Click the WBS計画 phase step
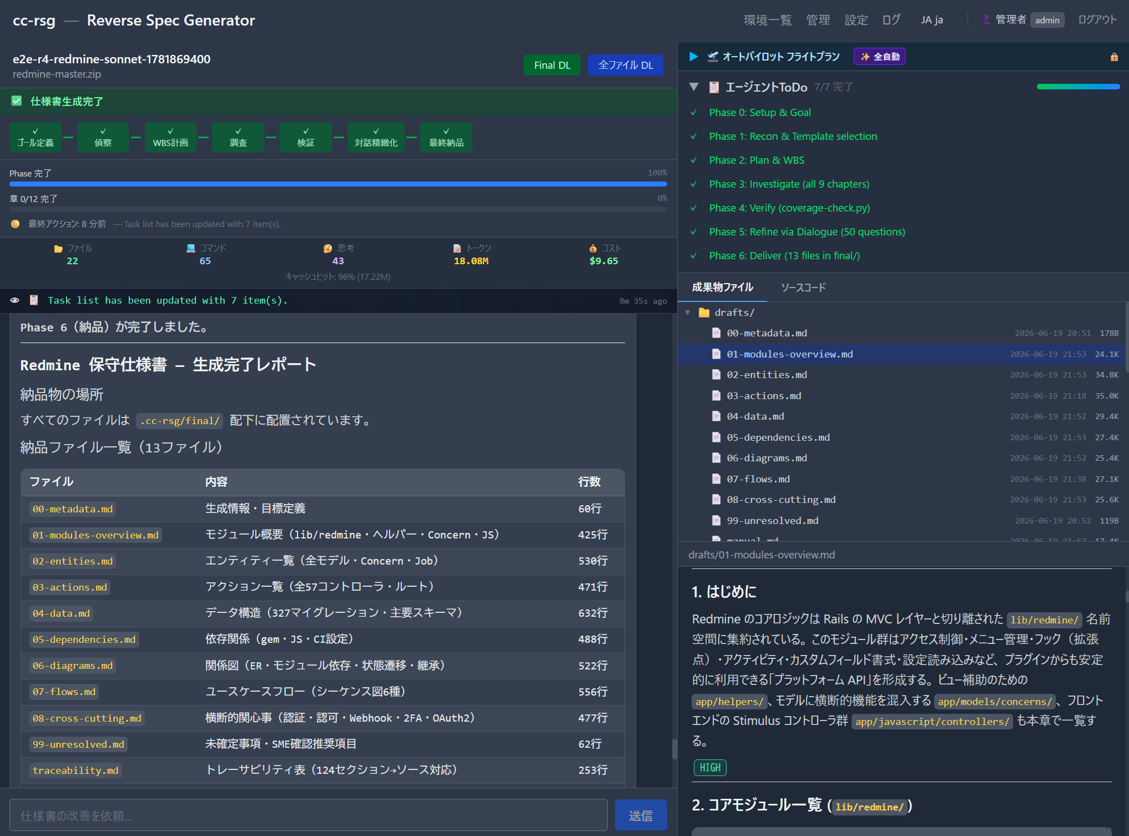This screenshot has height=836, width=1129. pos(170,137)
